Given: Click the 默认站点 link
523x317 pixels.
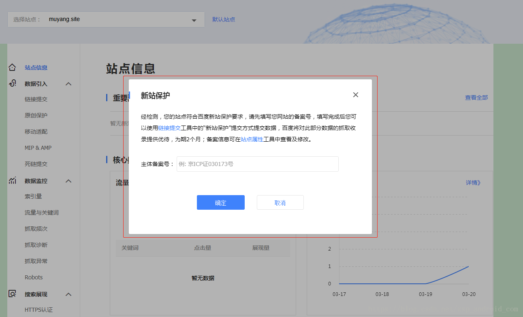Looking at the screenshot, I should [x=224, y=19].
